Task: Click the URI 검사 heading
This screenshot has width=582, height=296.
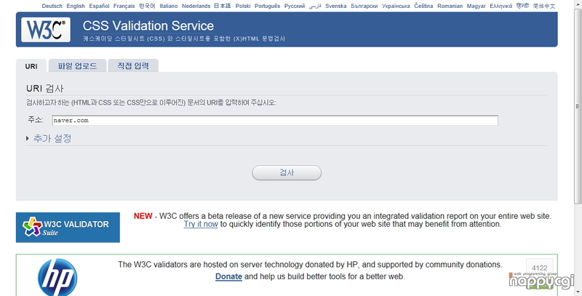Action: pos(45,88)
